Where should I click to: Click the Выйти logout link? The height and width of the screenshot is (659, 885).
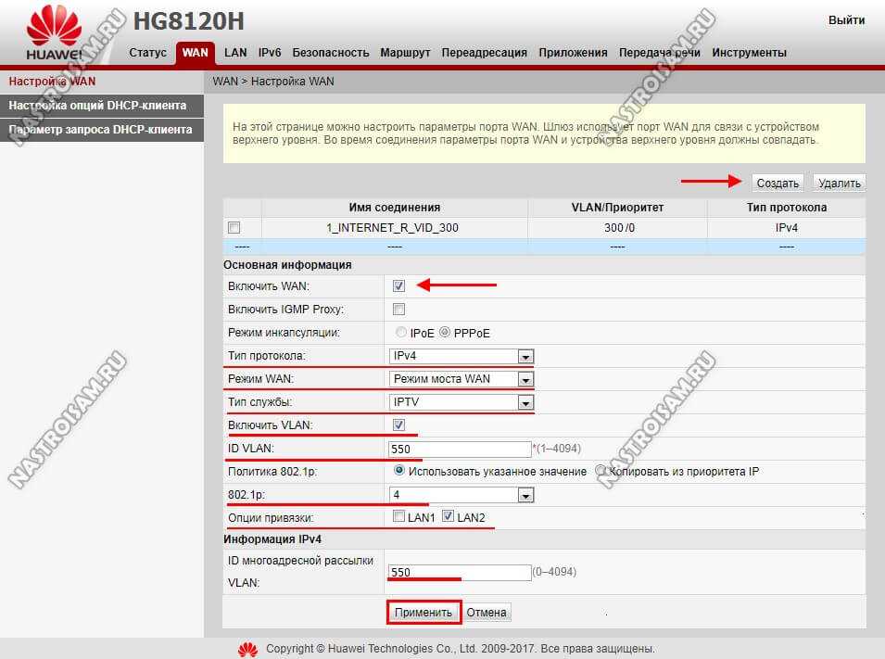846,20
